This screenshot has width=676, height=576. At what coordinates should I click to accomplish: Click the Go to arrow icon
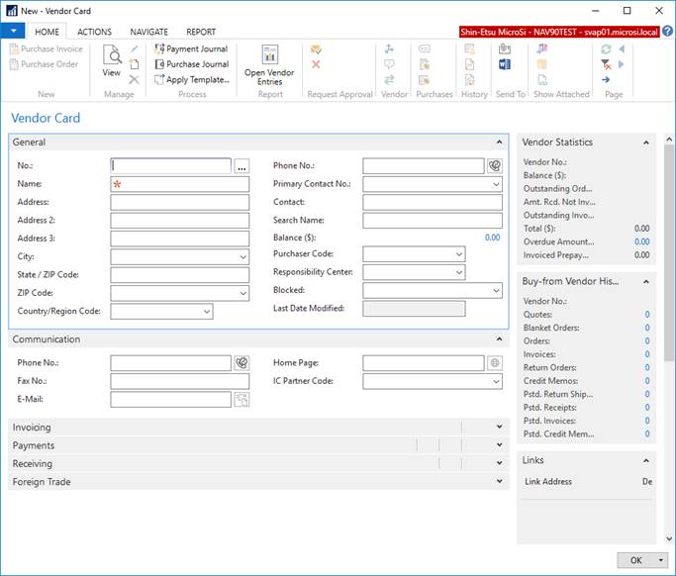[x=606, y=80]
